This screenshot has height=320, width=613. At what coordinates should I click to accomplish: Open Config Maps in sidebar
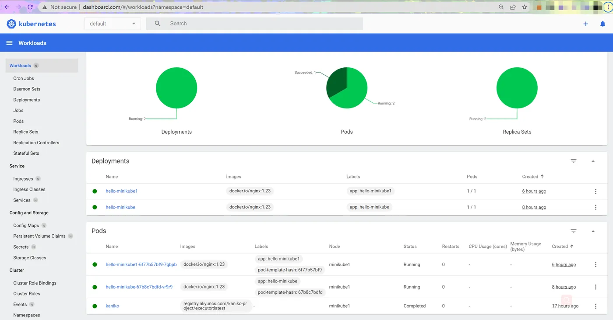[x=26, y=226]
